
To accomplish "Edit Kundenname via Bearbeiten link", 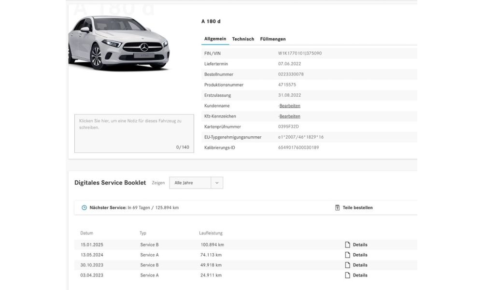I will coord(289,106).
